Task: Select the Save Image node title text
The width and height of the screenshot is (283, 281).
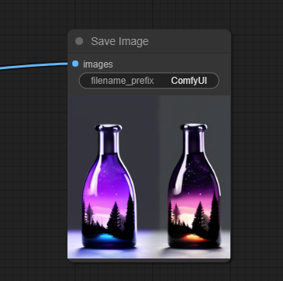Action: pyautogui.click(x=119, y=41)
